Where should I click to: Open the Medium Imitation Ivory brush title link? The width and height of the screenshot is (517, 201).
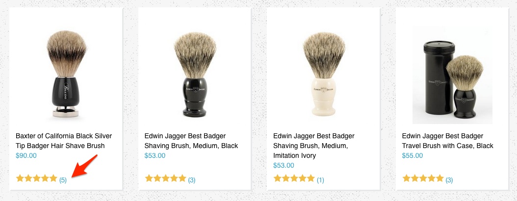point(314,146)
